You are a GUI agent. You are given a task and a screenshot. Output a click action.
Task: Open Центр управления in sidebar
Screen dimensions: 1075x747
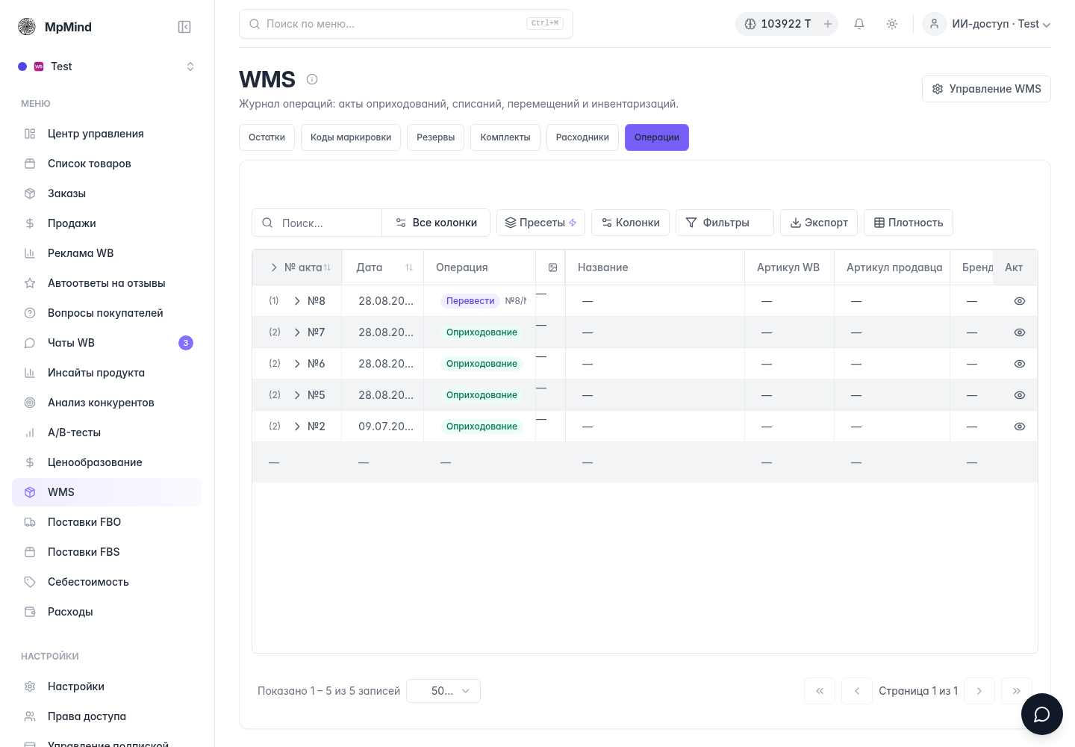coord(107,134)
